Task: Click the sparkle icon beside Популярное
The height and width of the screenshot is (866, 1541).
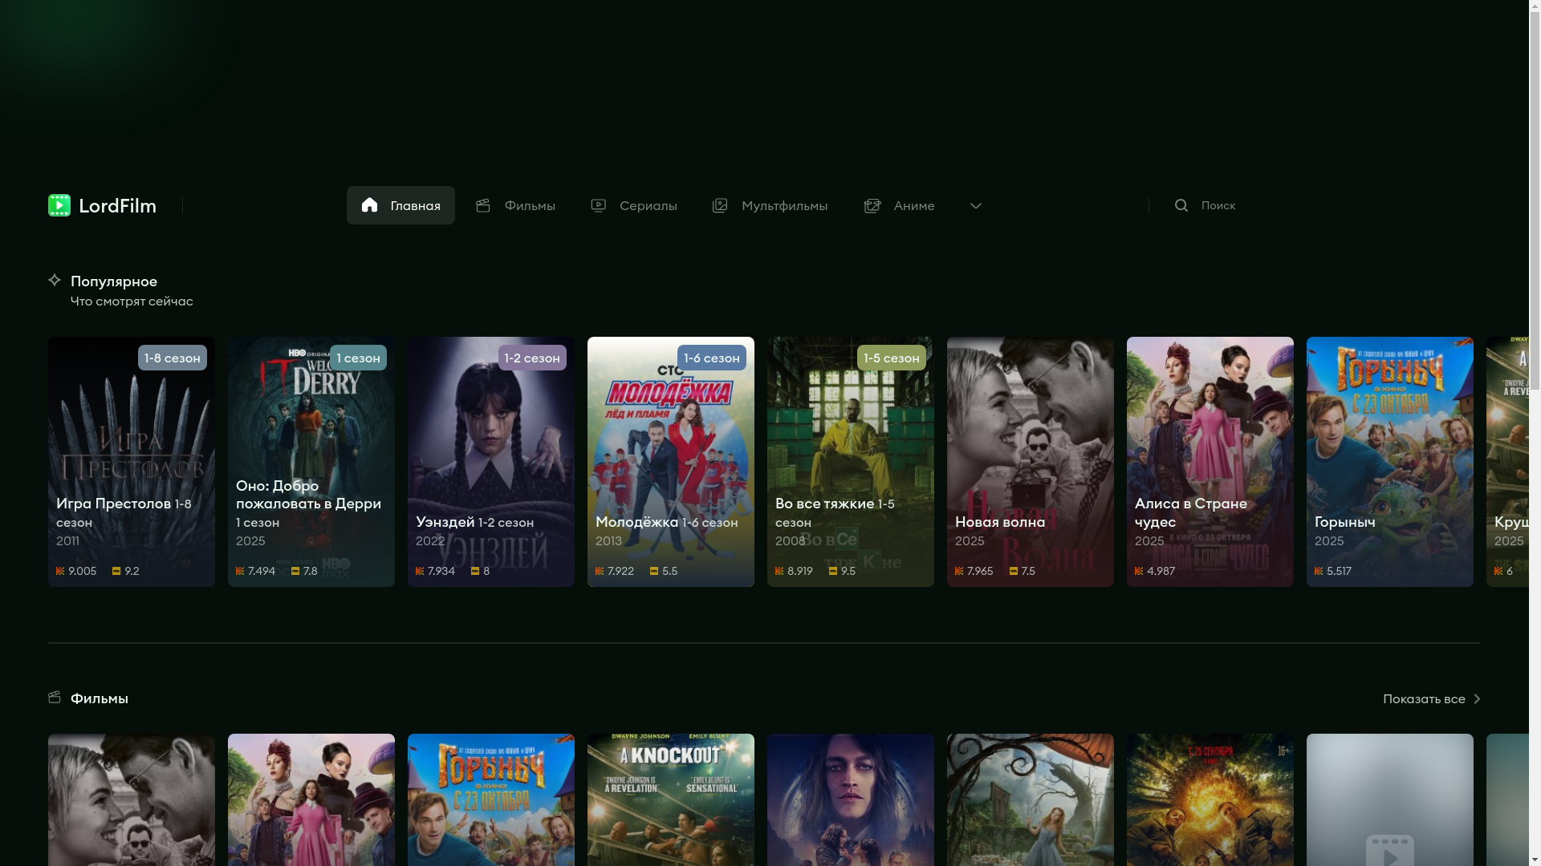Action: 55,280
